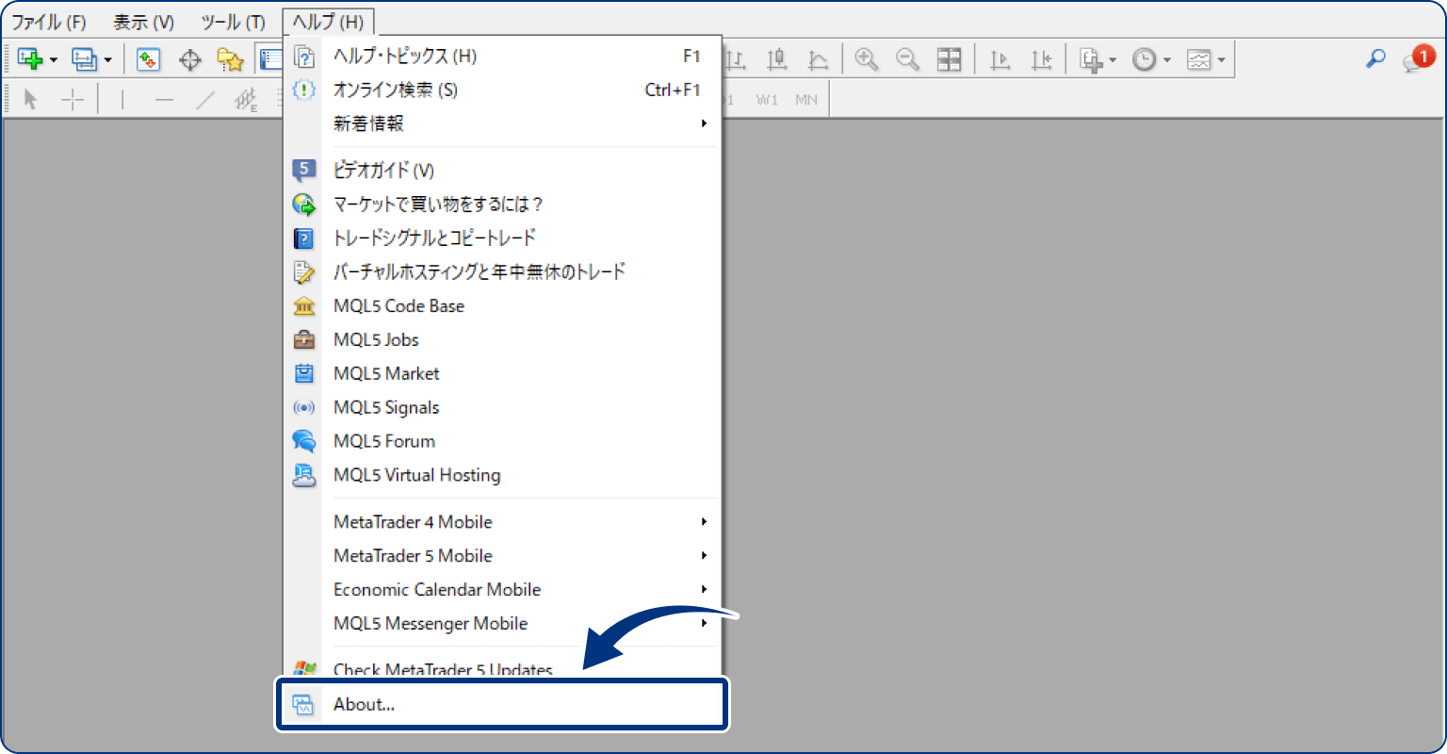The image size is (1447, 754).
Task: Select the MN timeframe button
Action: click(x=806, y=99)
